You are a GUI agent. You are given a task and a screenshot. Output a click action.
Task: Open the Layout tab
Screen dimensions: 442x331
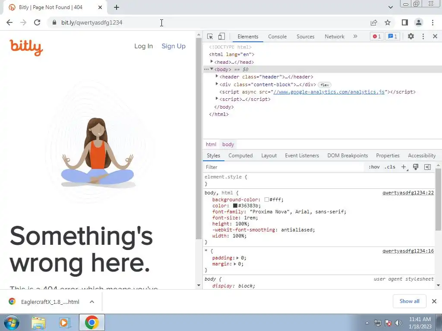click(269, 156)
